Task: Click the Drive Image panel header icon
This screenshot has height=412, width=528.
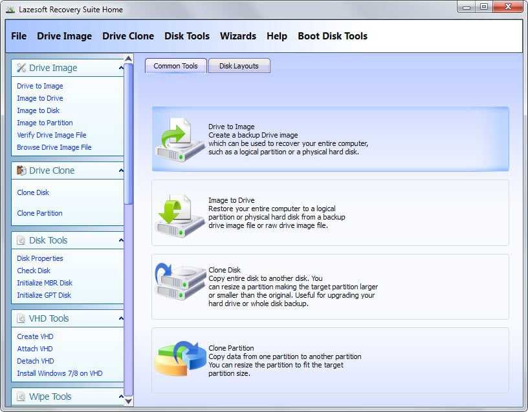Action: [x=21, y=68]
